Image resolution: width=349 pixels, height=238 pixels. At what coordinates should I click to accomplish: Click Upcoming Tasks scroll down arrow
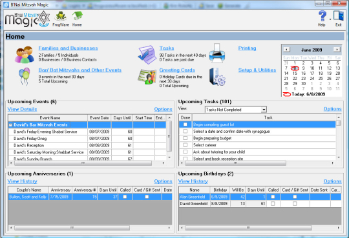(339, 157)
